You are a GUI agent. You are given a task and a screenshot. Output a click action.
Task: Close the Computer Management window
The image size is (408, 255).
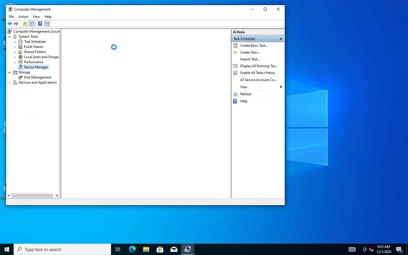pyautogui.click(x=278, y=9)
